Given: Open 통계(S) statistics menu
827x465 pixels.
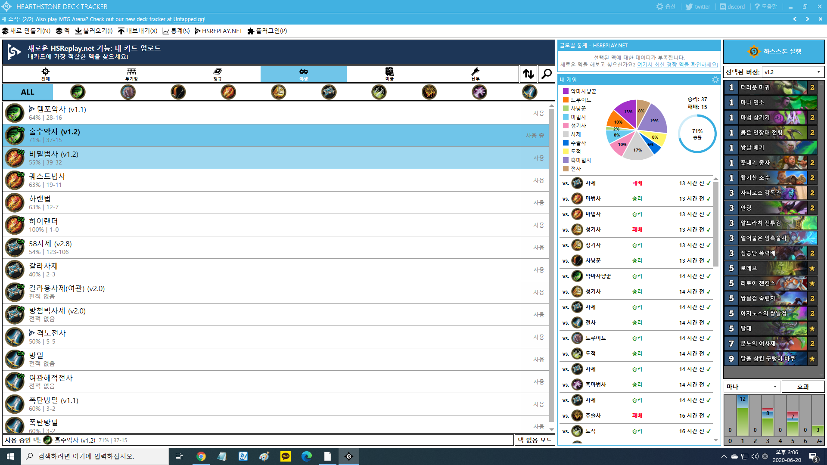Looking at the screenshot, I should tap(176, 31).
